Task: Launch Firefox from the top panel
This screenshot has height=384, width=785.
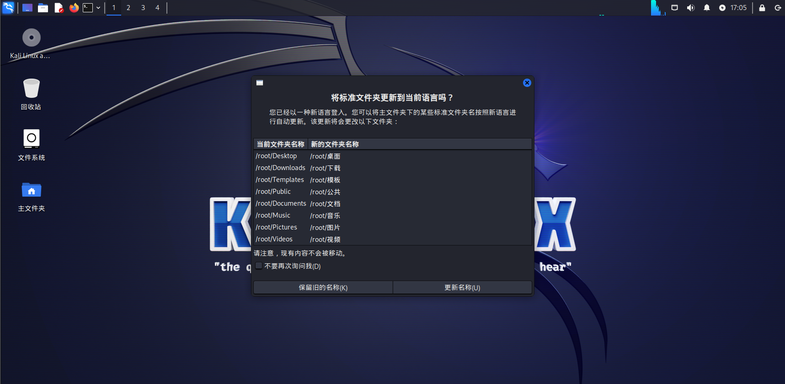Action: (x=74, y=8)
